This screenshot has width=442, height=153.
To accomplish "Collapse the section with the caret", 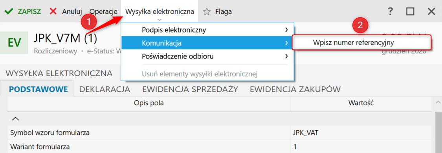I will click(16, 119).
